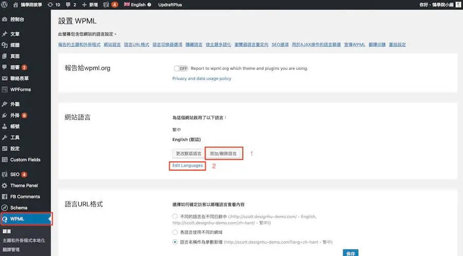Jump to SEO選項 section link
This screenshot has height=256, width=463.
click(x=280, y=45)
